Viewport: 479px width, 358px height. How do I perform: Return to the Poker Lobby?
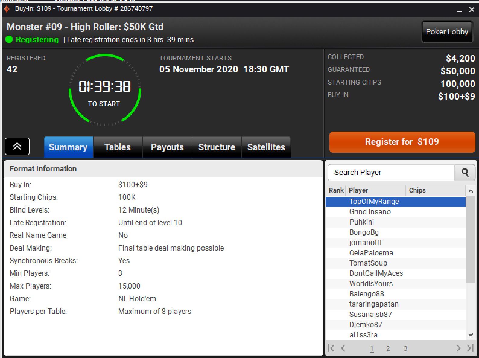coord(447,32)
